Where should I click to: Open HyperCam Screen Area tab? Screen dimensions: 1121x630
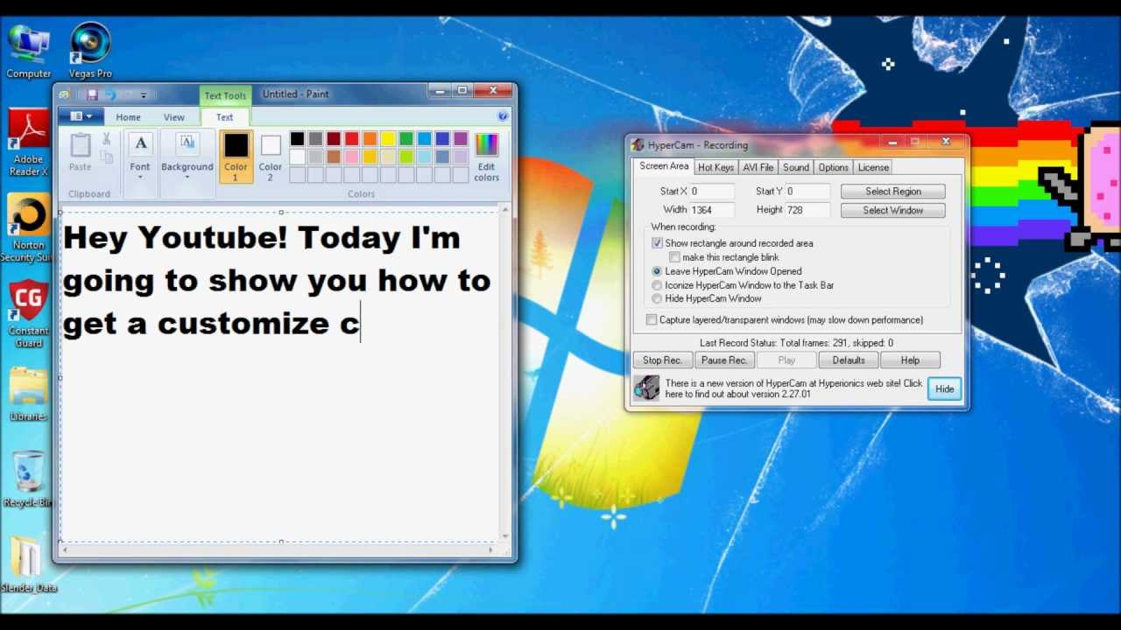point(664,166)
